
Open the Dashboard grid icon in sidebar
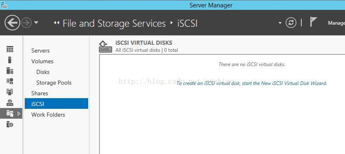[9, 49]
